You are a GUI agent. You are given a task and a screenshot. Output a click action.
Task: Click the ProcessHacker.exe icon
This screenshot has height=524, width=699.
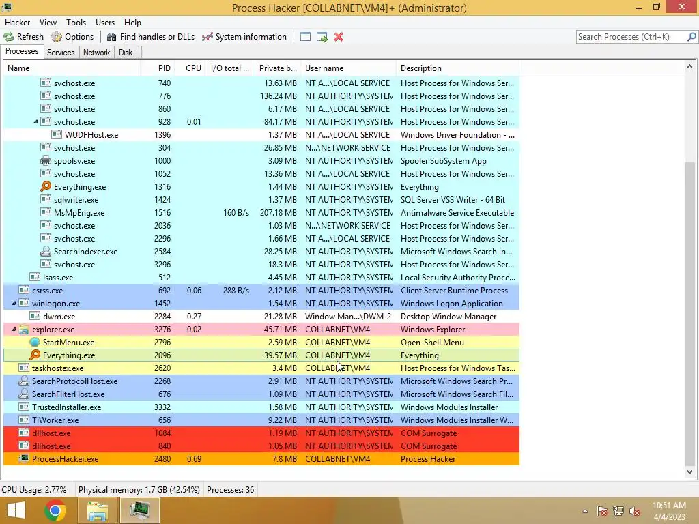point(24,459)
